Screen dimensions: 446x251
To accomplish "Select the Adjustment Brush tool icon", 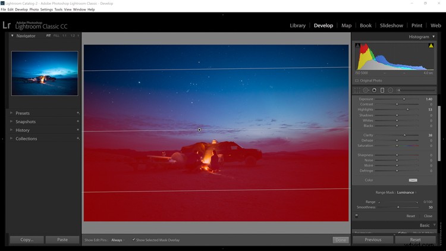I will 399,90.
